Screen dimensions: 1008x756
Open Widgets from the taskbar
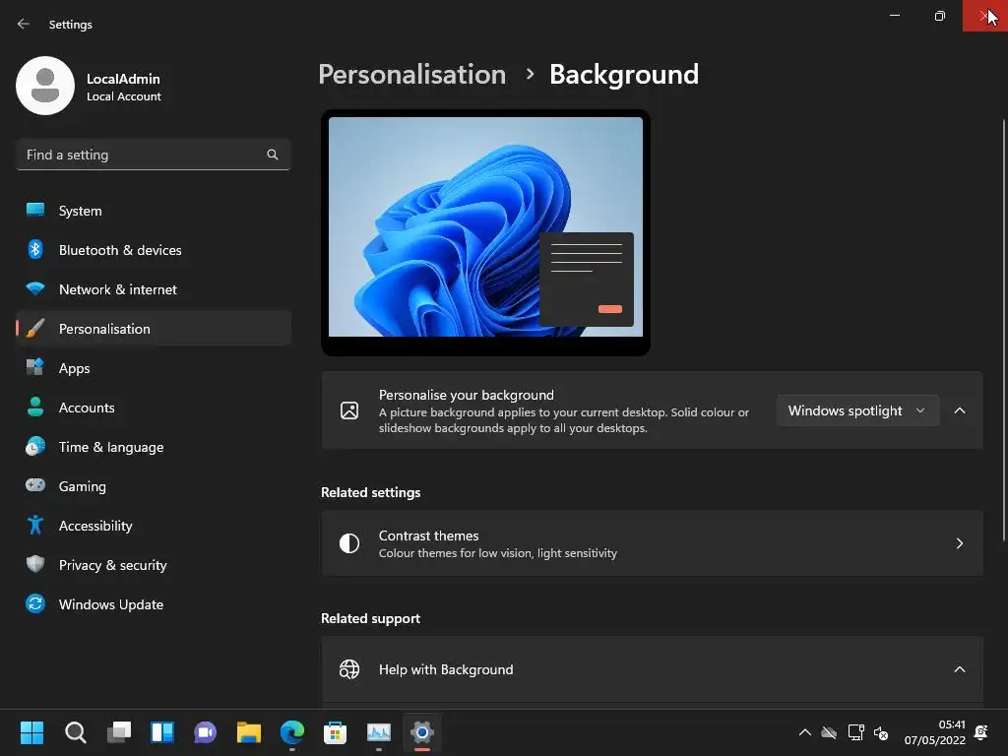pos(162,732)
